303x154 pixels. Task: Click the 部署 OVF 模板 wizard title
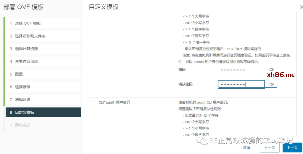pos(24,7)
